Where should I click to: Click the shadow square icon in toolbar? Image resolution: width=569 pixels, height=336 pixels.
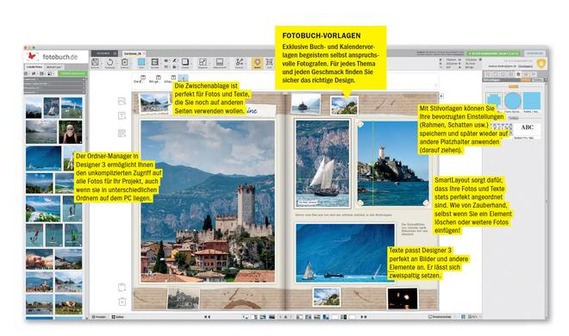point(185,62)
